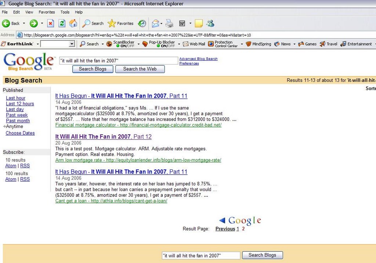Image resolution: width=376 pixels, height=263 pixels.
Task: Open Games from the EarthLink toolbar
Action: pyautogui.click(x=307, y=44)
